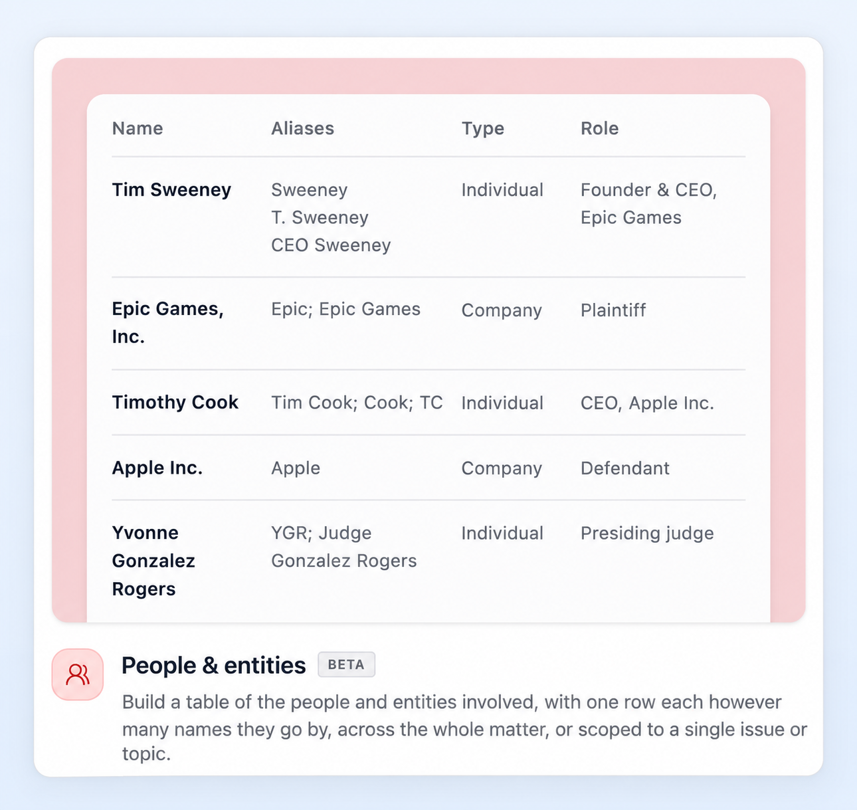Viewport: 857px width, 810px height.
Task: Click the Epic; Epic Games alias cell
Action: coord(345,309)
